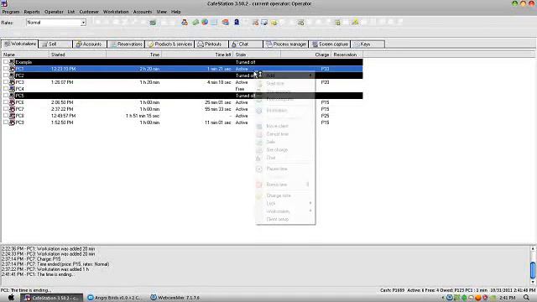The height and width of the screenshot is (302, 537).
Task: Click the monitor screen toolbar icon
Action: point(264,23)
